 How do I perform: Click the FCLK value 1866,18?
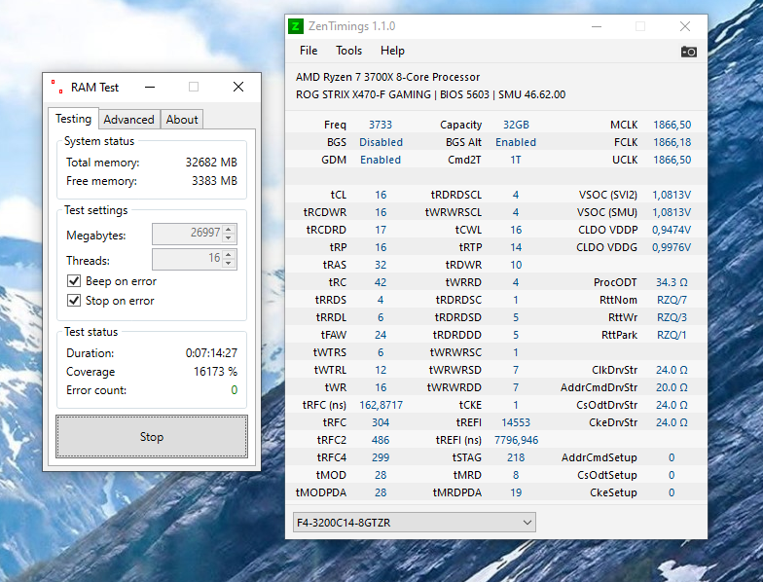click(672, 142)
